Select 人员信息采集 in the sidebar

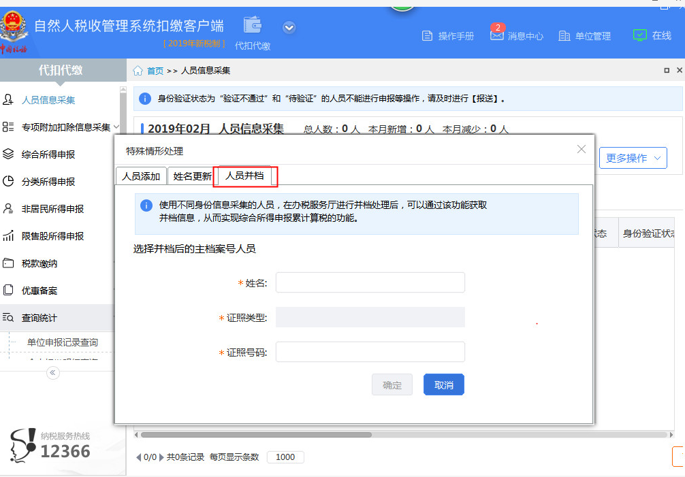coord(48,100)
